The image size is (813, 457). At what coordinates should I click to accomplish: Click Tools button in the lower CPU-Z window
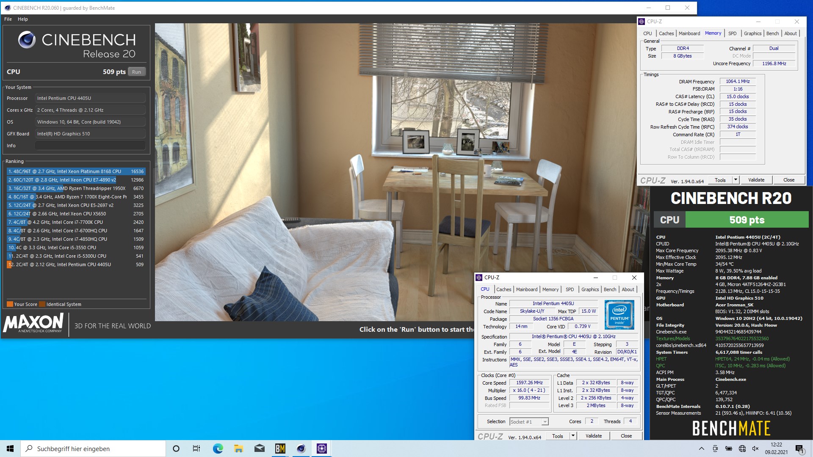558,436
